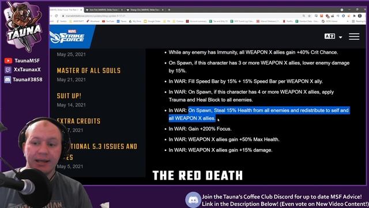Image resolution: width=369 pixels, height=208 pixels.
Task: Open the Additional 5.3 Issues post
Action: tap(97, 151)
